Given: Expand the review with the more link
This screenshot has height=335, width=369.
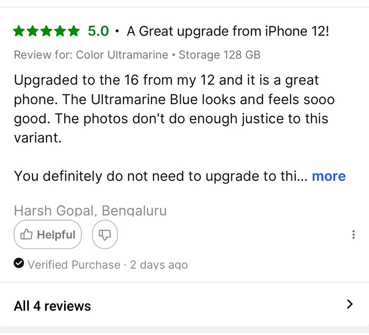Looking at the screenshot, I should [x=329, y=176].
